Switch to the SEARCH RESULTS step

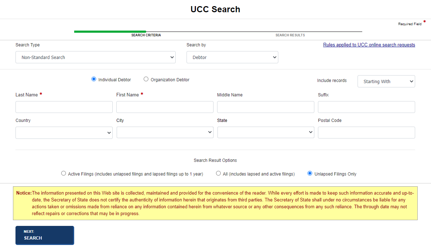[290, 35]
